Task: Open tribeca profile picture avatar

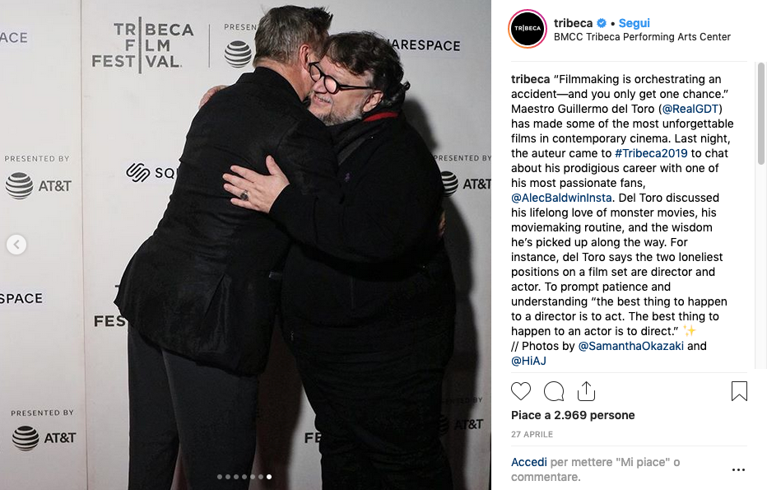Action: pyautogui.click(x=528, y=28)
